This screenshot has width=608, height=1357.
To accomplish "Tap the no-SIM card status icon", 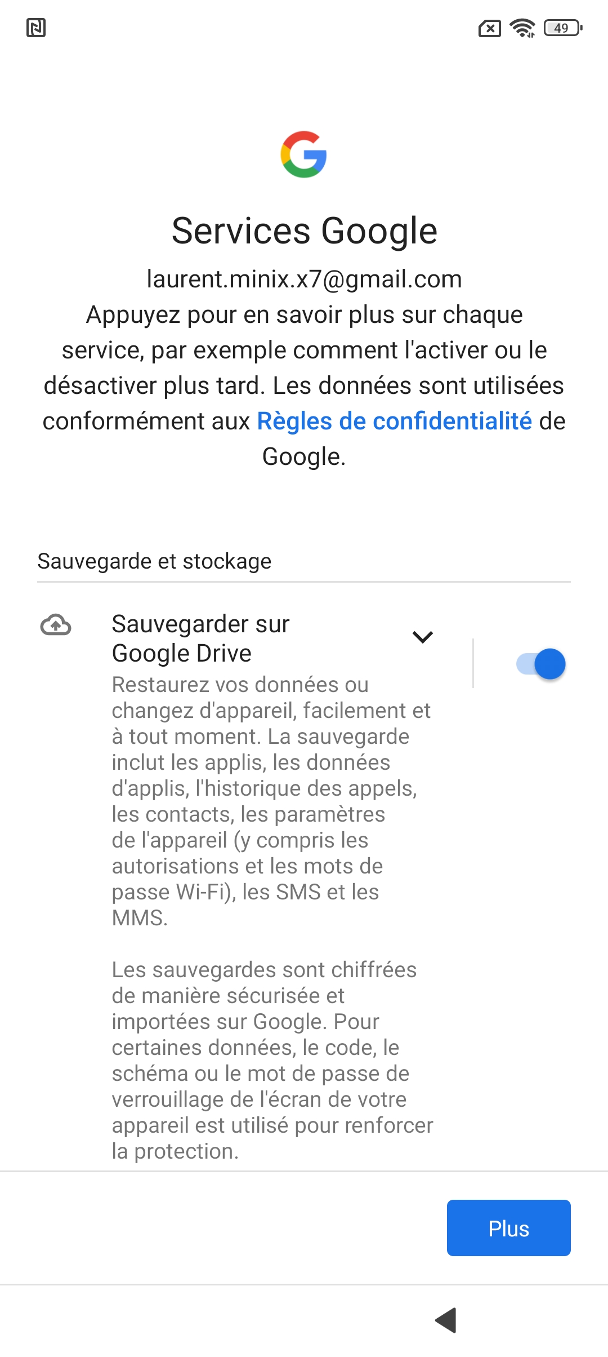I will [489, 28].
